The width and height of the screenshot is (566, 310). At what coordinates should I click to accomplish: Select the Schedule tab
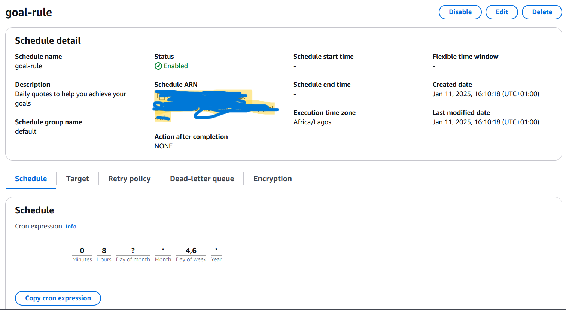[x=31, y=179]
